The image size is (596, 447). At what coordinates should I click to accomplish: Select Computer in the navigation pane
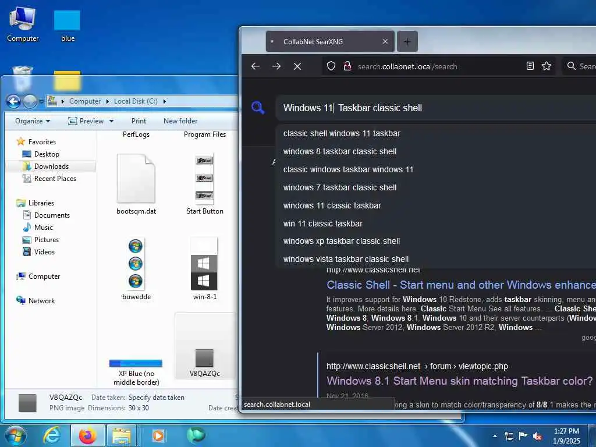coord(38,276)
